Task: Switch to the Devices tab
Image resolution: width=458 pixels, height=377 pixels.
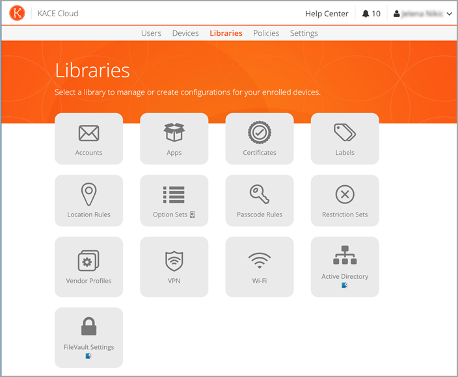Action: pyautogui.click(x=185, y=33)
